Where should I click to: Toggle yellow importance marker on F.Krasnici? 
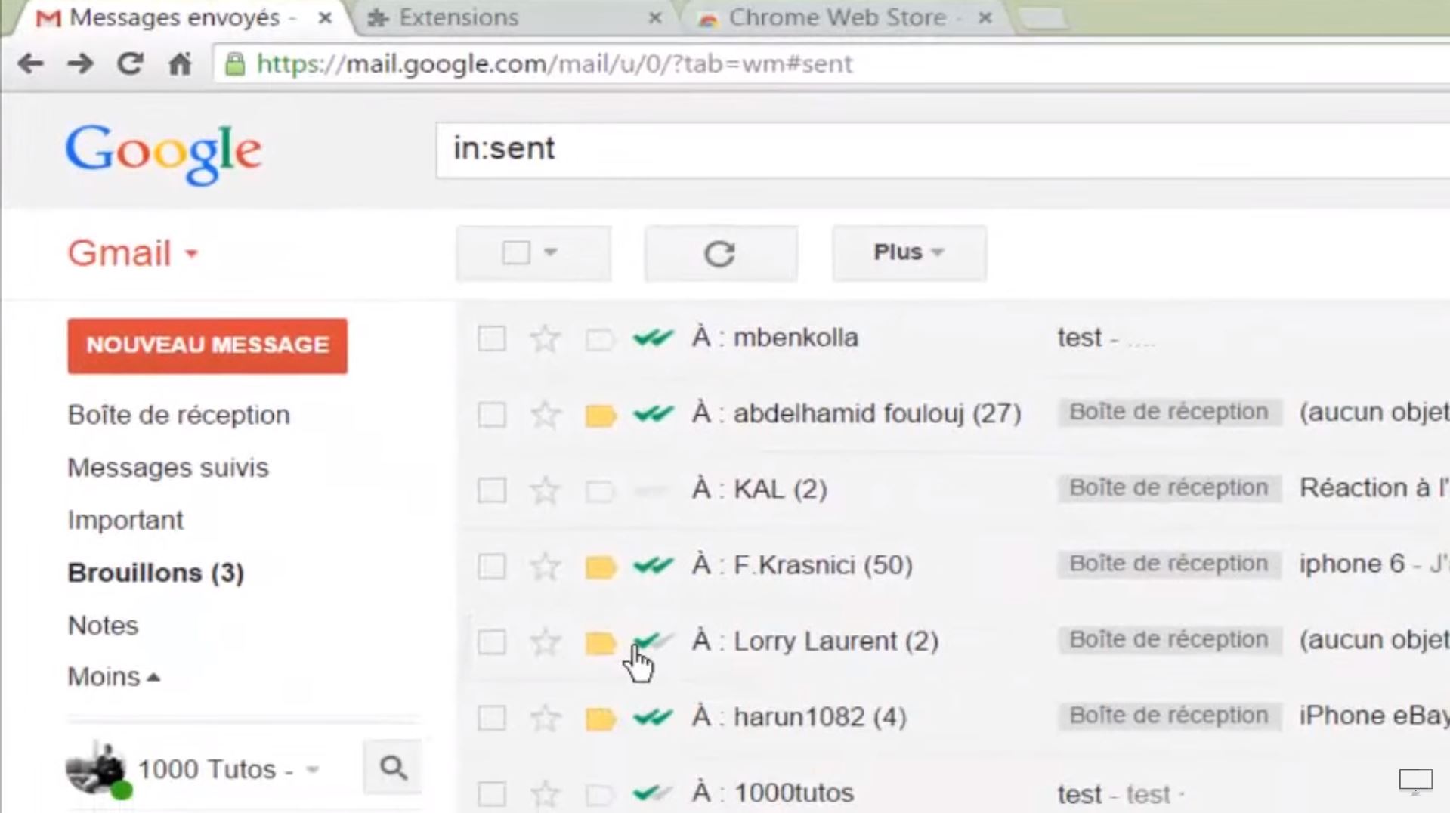pos(600,567)
